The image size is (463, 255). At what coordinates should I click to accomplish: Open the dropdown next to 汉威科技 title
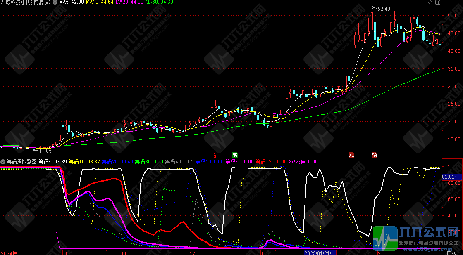55,2
